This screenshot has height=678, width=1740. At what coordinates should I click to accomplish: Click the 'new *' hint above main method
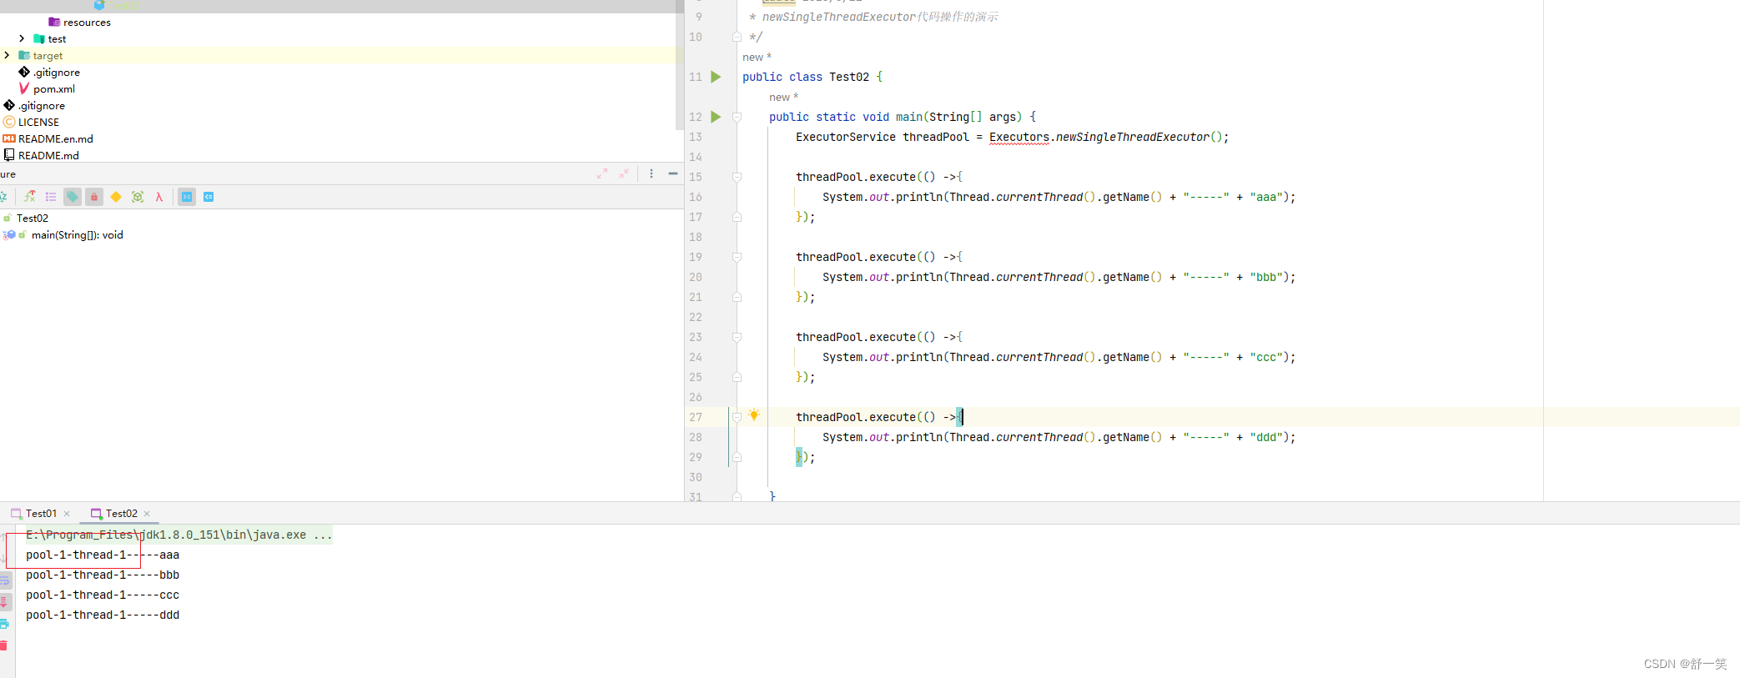point(783,98)
